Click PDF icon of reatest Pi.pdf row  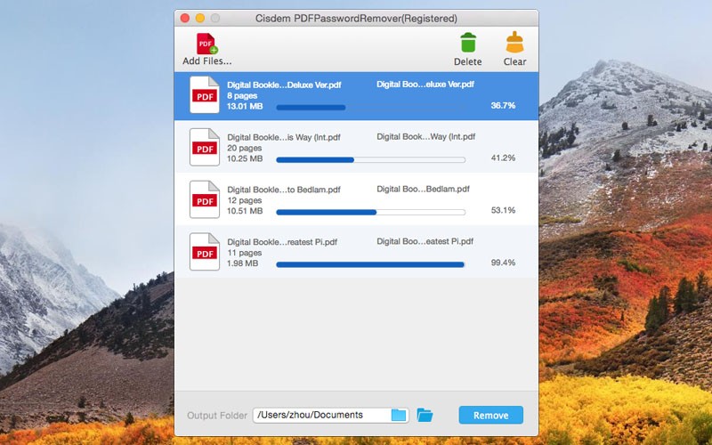click(205, 252)
